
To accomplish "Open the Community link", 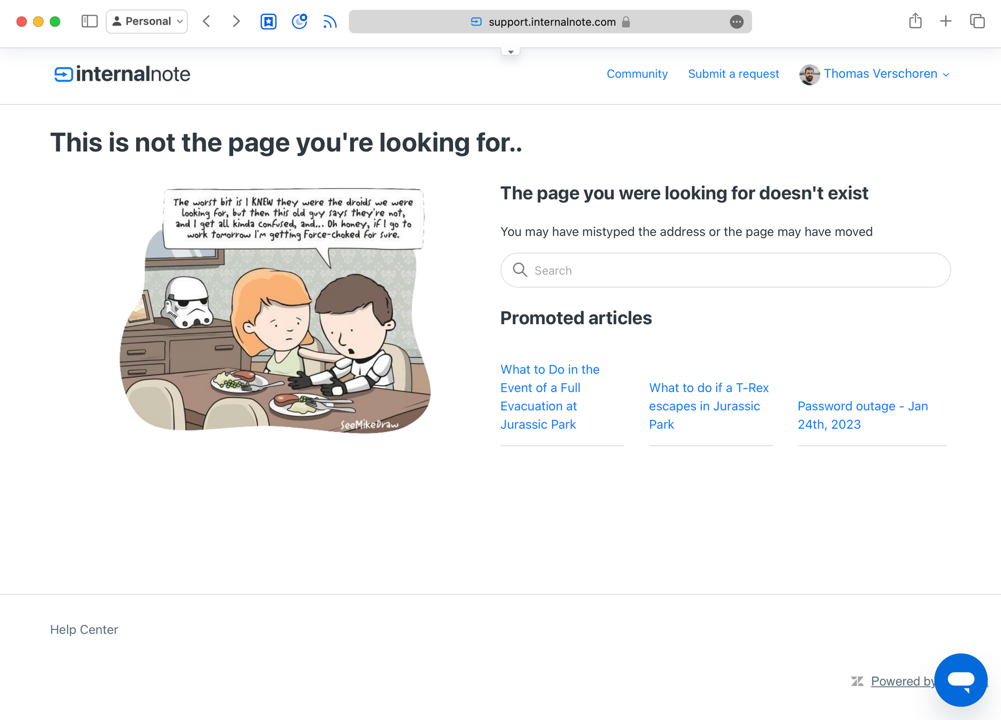I will [637, 74].
